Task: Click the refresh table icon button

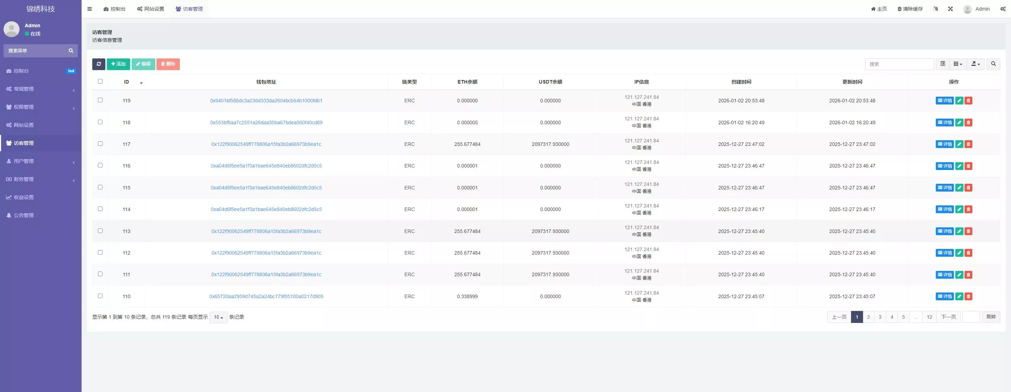Action: coord(98,64)
